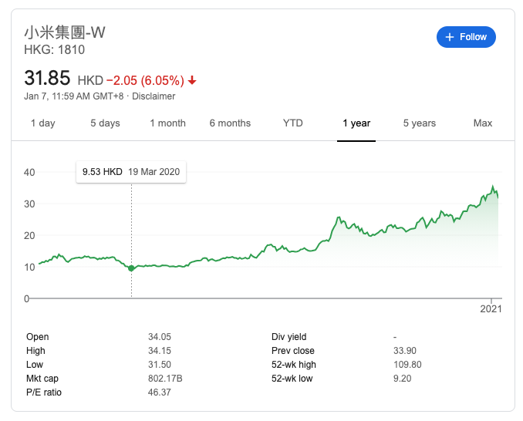
Task: Click the timestamp Jan 7, 11:59 AM GMT+8
Action: (x=74, y=96)
